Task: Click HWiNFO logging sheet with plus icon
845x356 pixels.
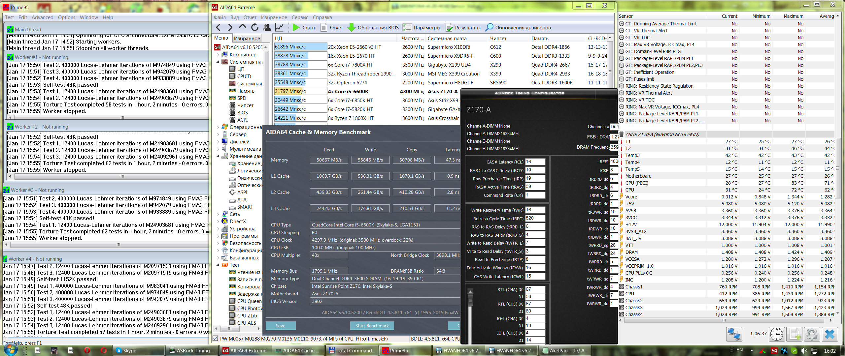Action: (794, 334)
